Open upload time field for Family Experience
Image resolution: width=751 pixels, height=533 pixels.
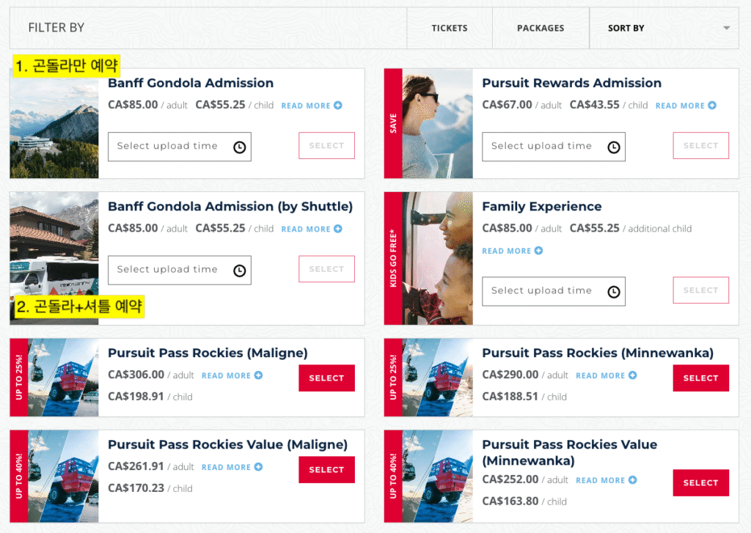point(554,291)
